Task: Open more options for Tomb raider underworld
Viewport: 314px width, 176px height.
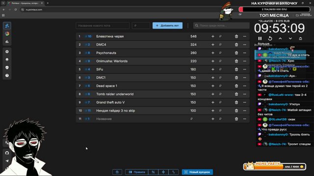Action: point(244,94)
